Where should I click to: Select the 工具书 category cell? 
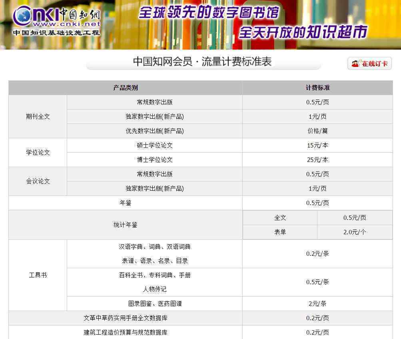(38, 275)
